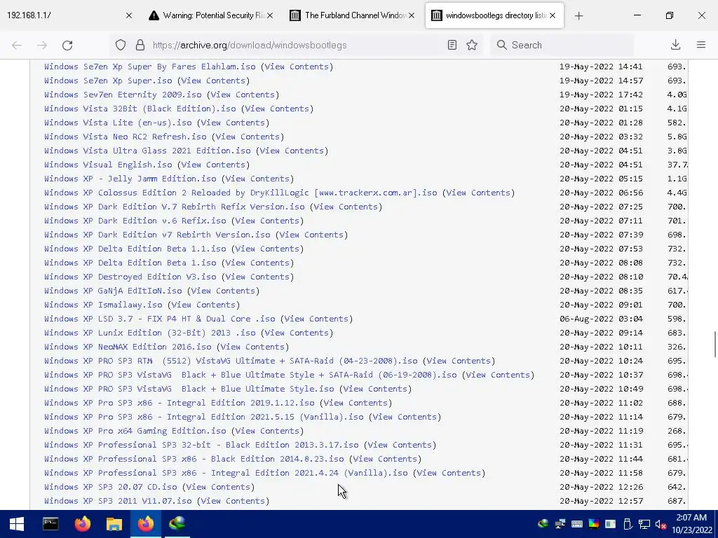718x538 pixels.
Task: Open the network computers tray icon
Action: (560, 524)
